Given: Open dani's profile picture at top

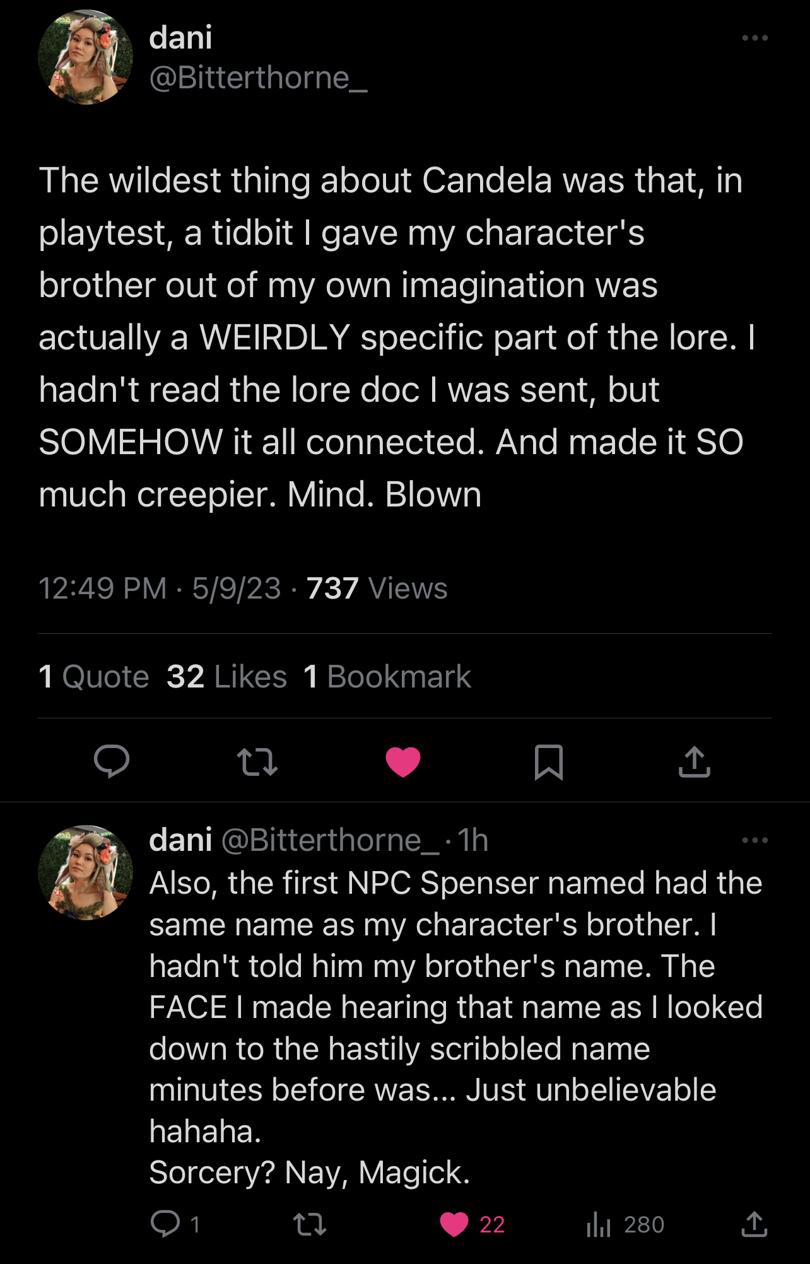Looking at the screenshot, I should click(x=86, y=57).
